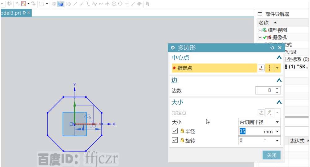This screenshot has width=310, height=167.
Task: Select the specify point row under center point
Action: [x=215, y=68]
